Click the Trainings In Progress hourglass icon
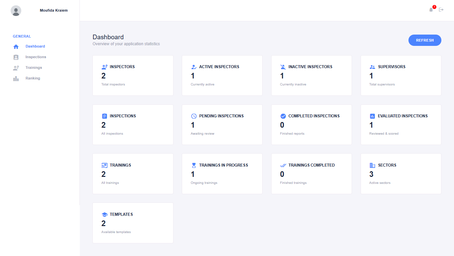Screen dimensions: 454x256 pos(193,165)
